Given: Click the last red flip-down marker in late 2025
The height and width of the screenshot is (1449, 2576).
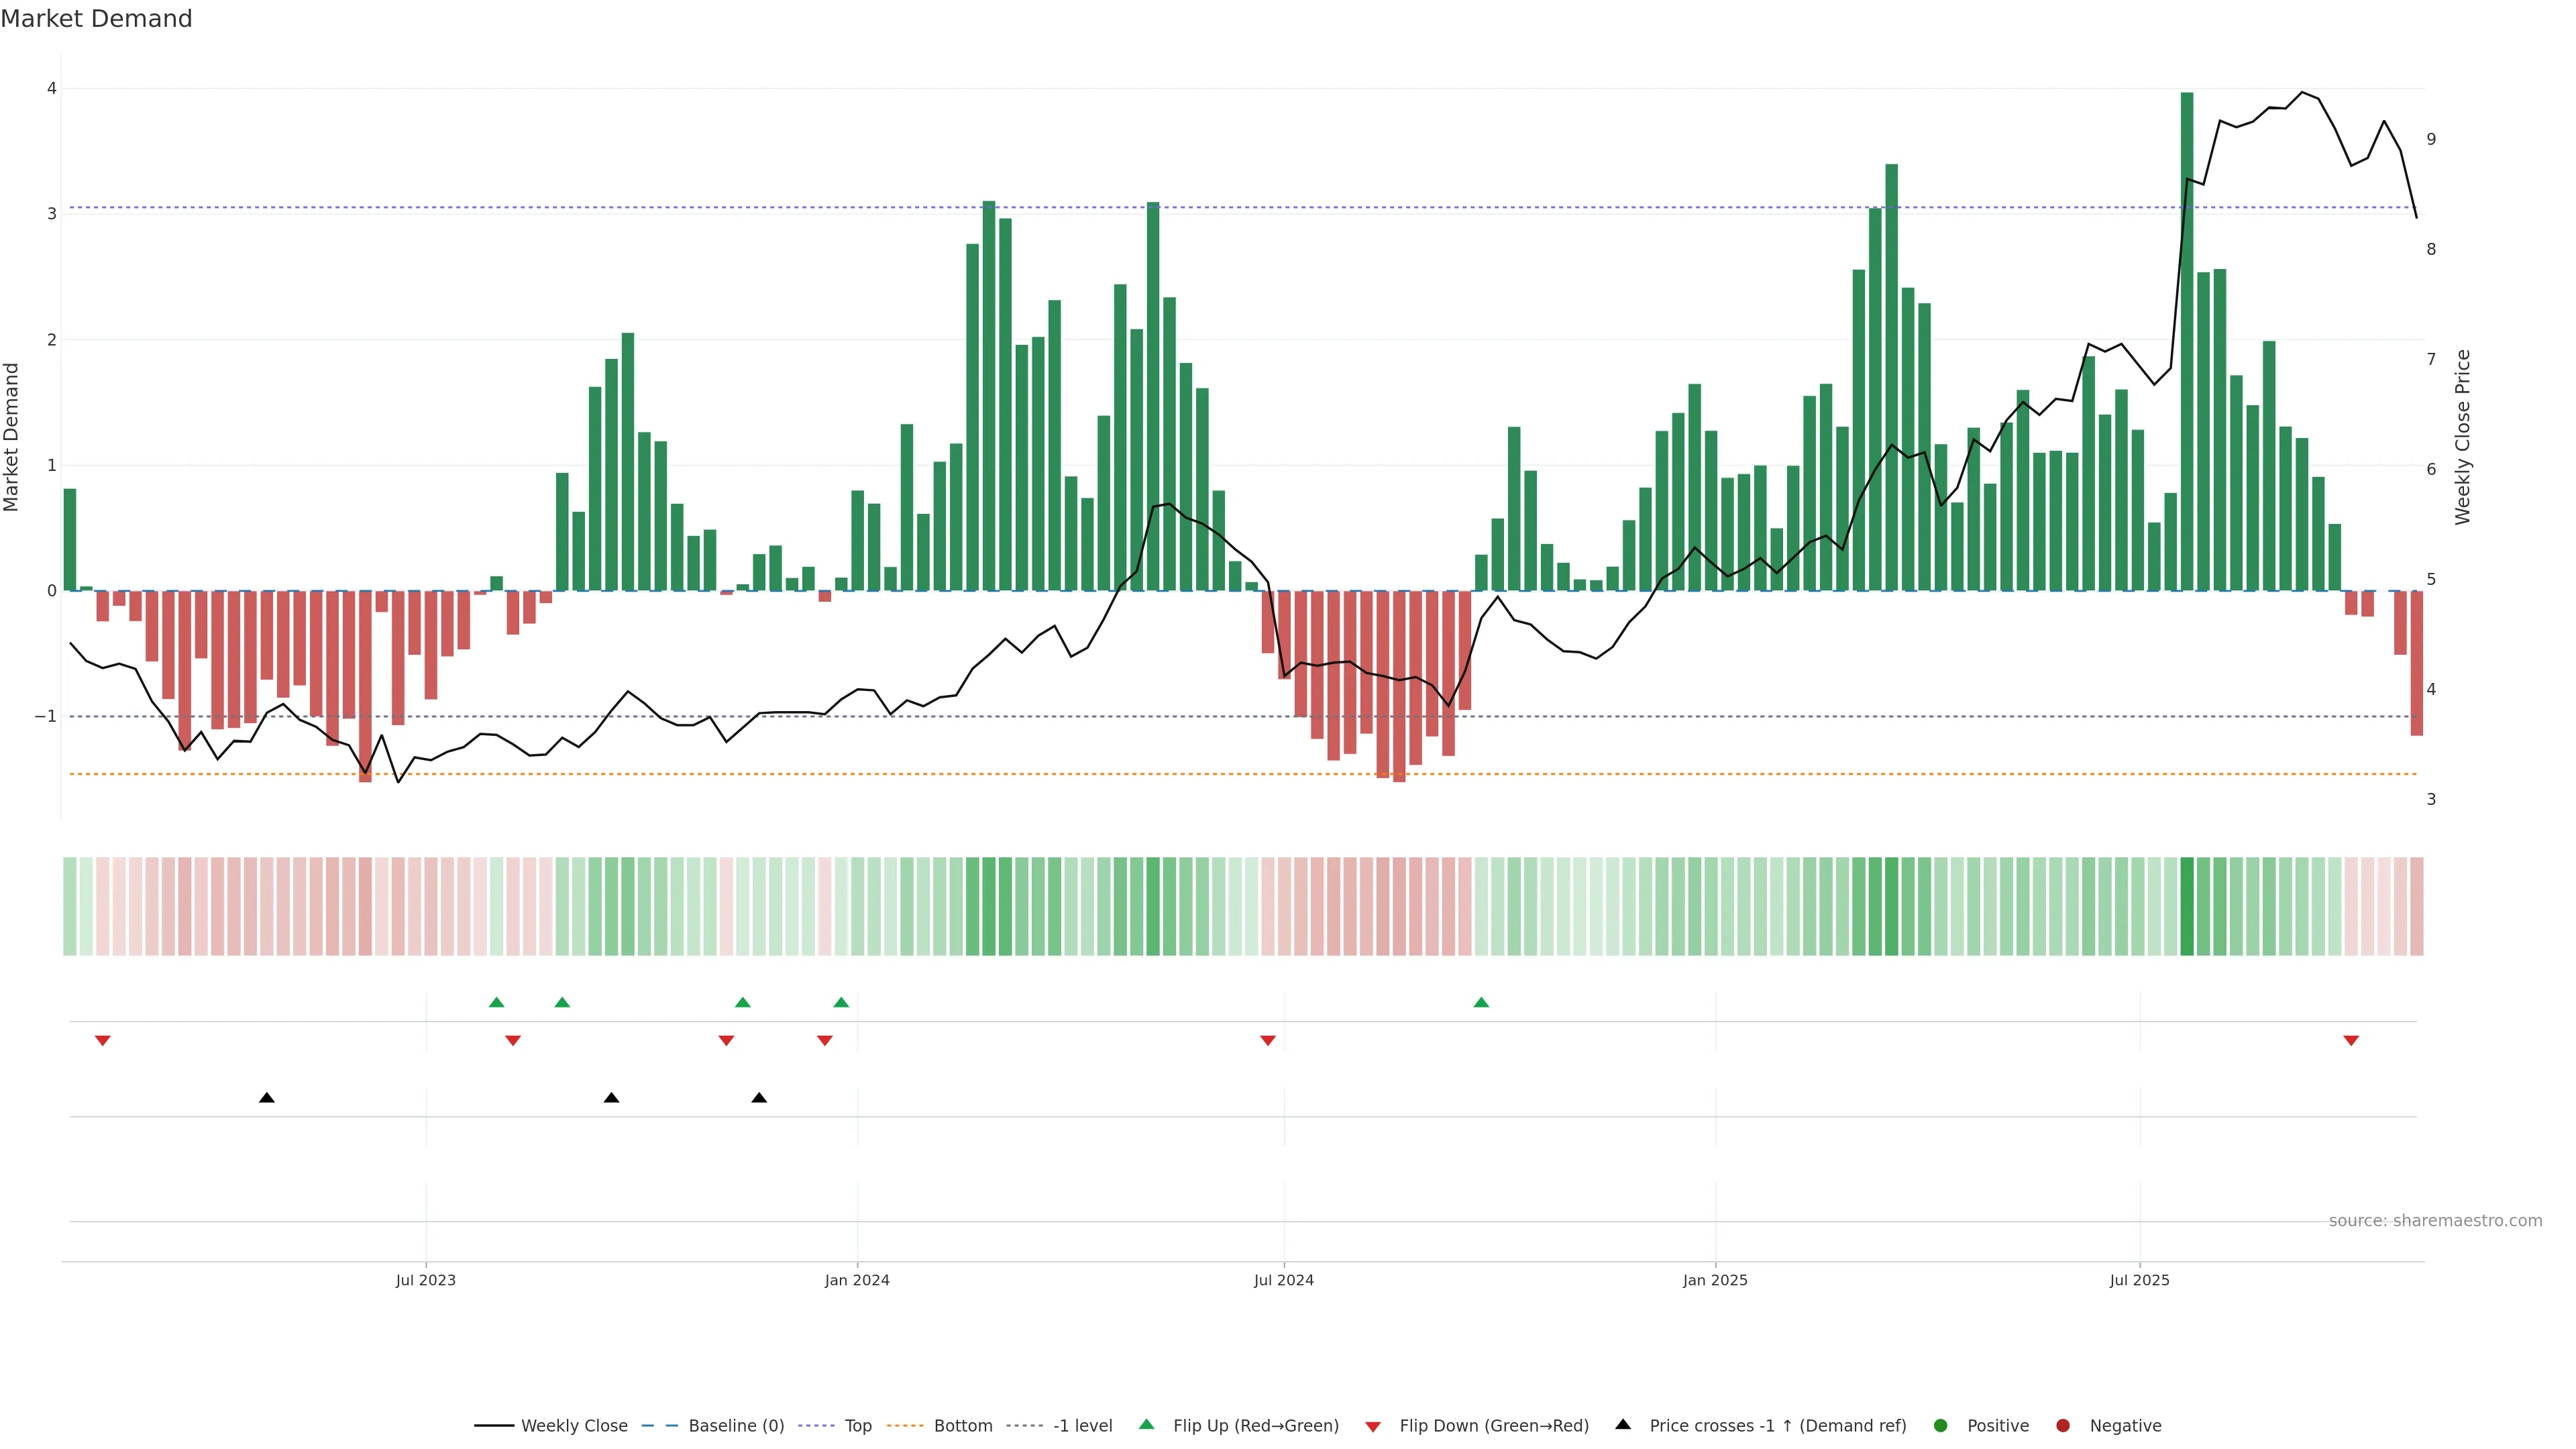Looking at the screenshot, I should [2350, 1040].
